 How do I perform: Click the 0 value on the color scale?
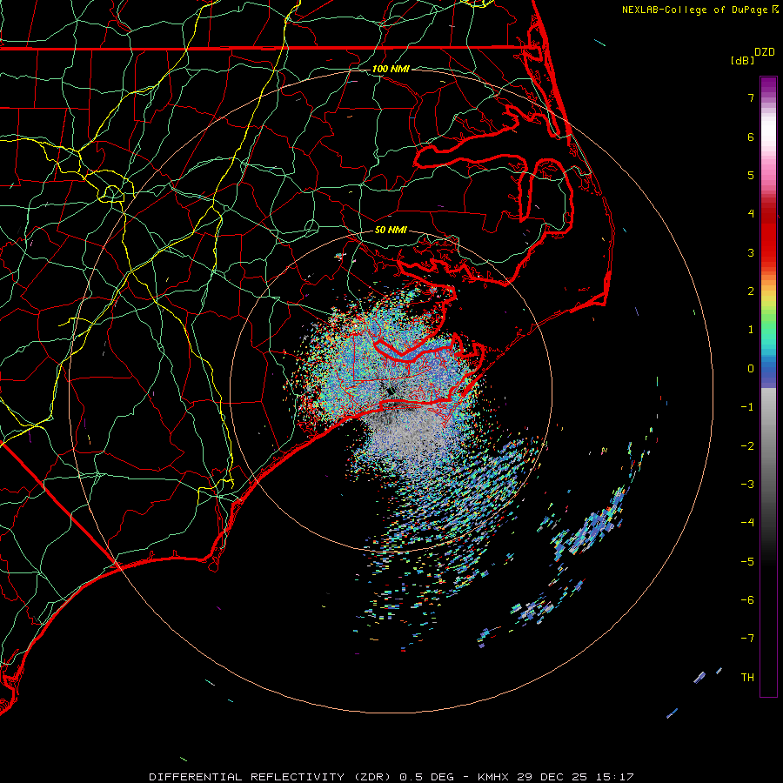point(751,369)
